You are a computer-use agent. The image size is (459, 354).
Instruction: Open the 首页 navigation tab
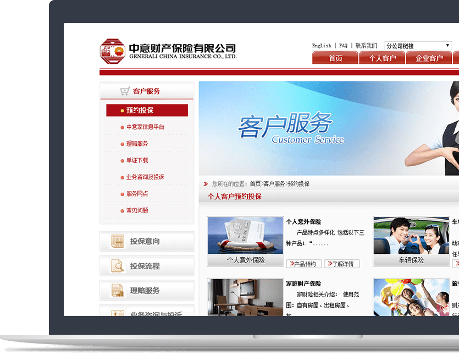(335, 58)
